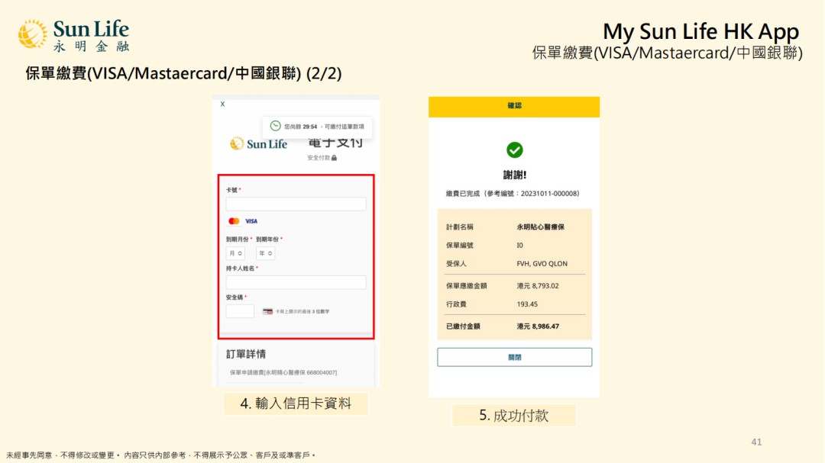
Task: Click the 確認 yellow header bar
Action: click(x=514, y=106)
